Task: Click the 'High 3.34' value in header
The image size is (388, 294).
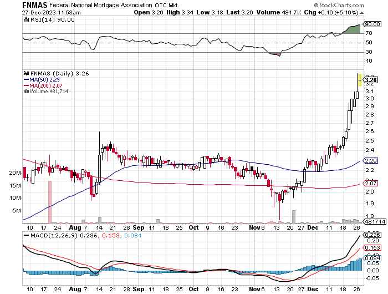Action: tap(180, 12)
